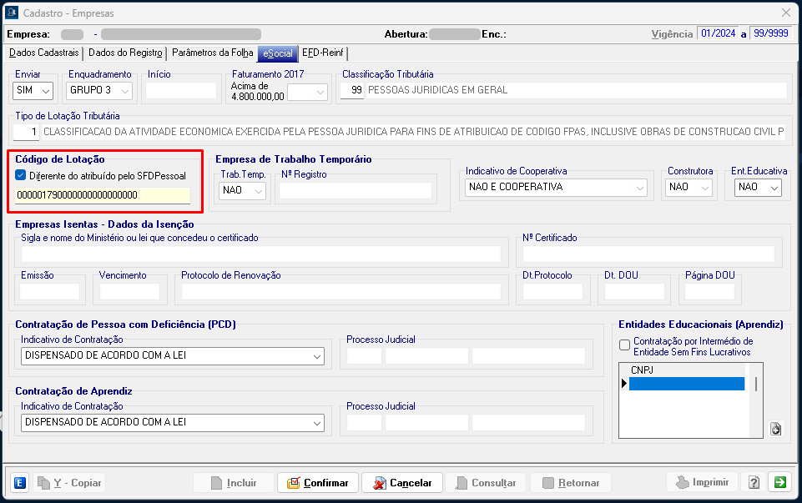Click the Cancelar button

pyautogui.click(x=402, y=483)
